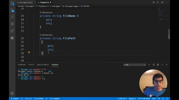179x100 pixels.
Task: Click c-snippets in the status bar
Action: (55, 99)
